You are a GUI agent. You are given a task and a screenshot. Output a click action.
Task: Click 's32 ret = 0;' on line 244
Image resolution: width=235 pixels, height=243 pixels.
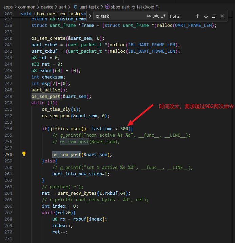coord(47,64)
